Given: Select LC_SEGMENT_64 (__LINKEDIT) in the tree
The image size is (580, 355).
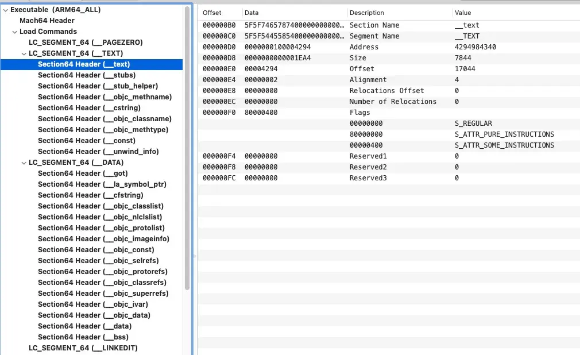Looking at the screenshot, I should coord(83,348).
